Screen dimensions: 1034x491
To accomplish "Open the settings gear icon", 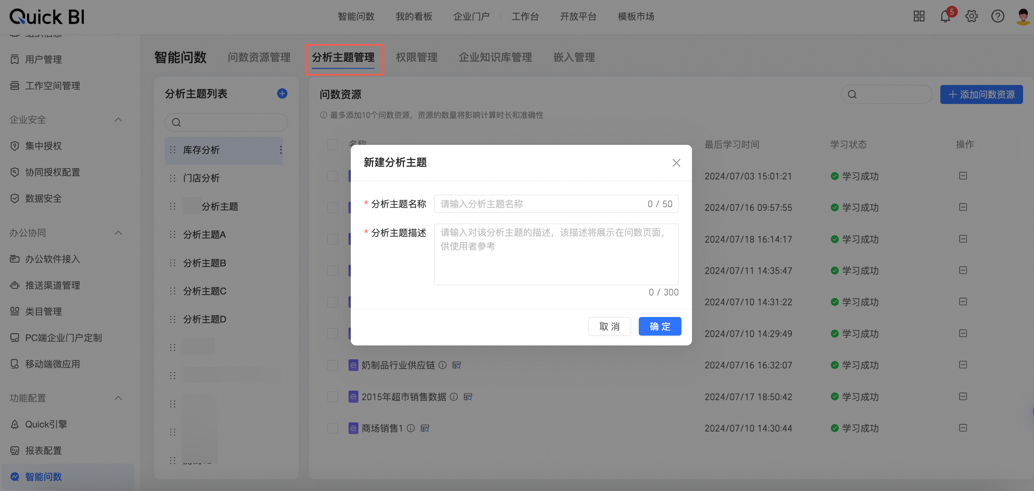I will point(971,16).
